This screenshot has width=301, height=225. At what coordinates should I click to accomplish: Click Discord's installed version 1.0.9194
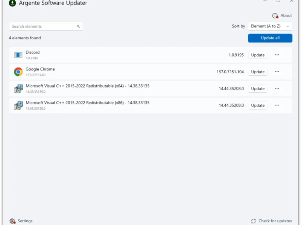point(32,58)
